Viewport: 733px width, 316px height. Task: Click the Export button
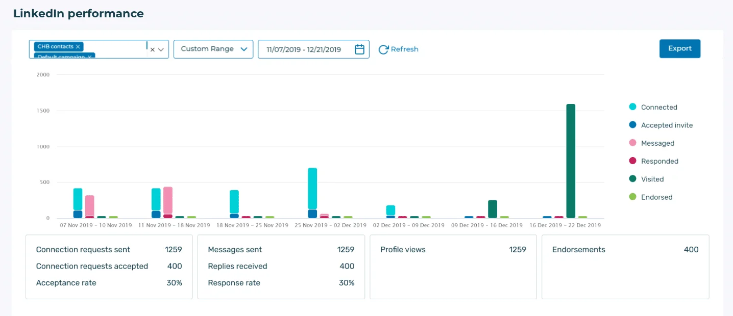click(680, 48)
